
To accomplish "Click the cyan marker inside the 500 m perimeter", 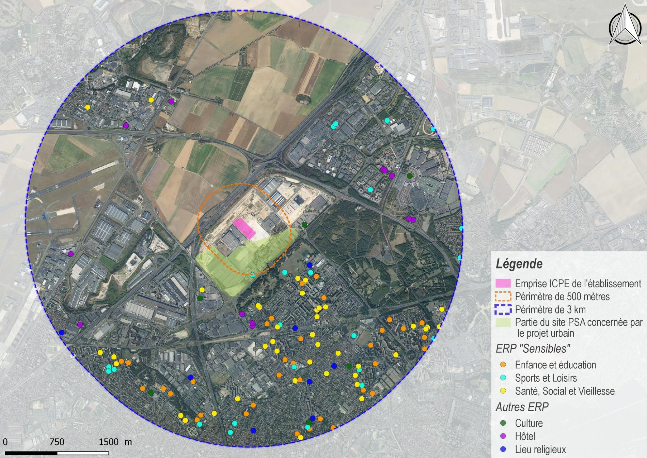I will pos(252,275).
